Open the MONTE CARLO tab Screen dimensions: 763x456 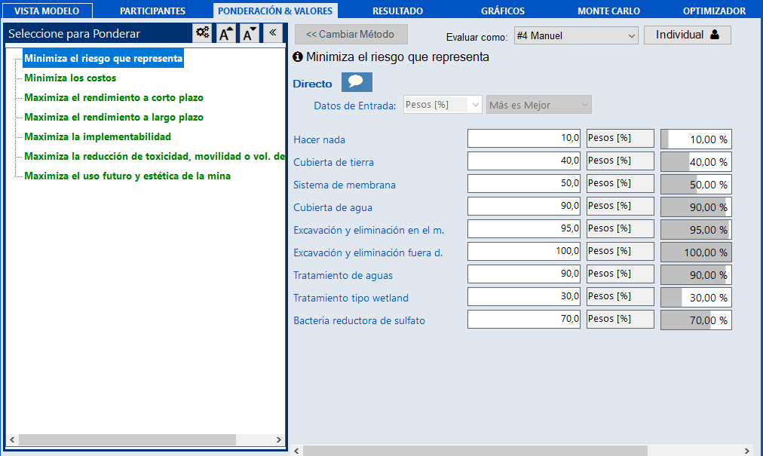[x=608, y=11]
